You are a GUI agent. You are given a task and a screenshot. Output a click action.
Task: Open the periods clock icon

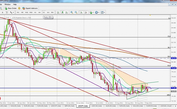tap(96, 12)
